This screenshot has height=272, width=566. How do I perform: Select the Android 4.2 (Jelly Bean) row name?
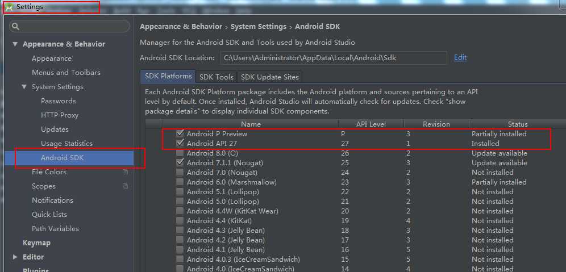(x=226, y=240)
